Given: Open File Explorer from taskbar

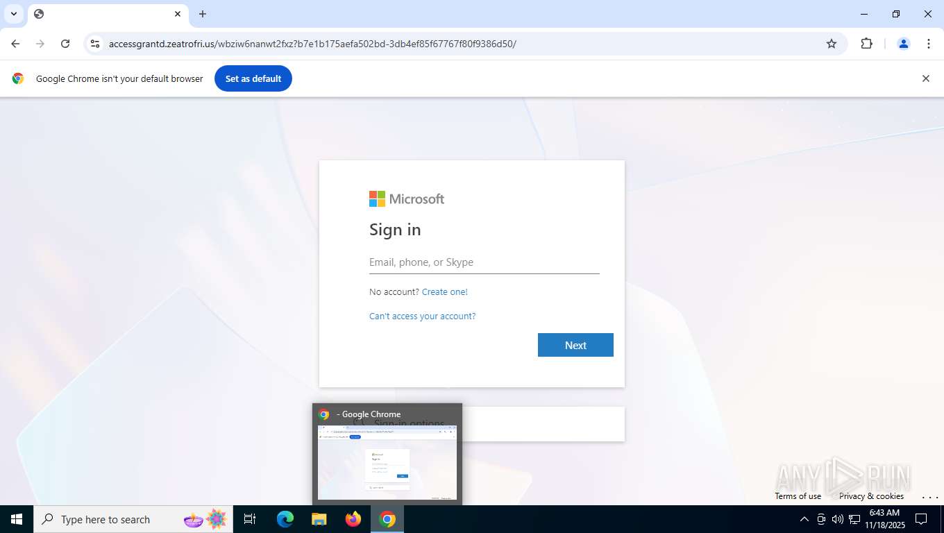Looking at the screenshot, I should tap(319, 519).
